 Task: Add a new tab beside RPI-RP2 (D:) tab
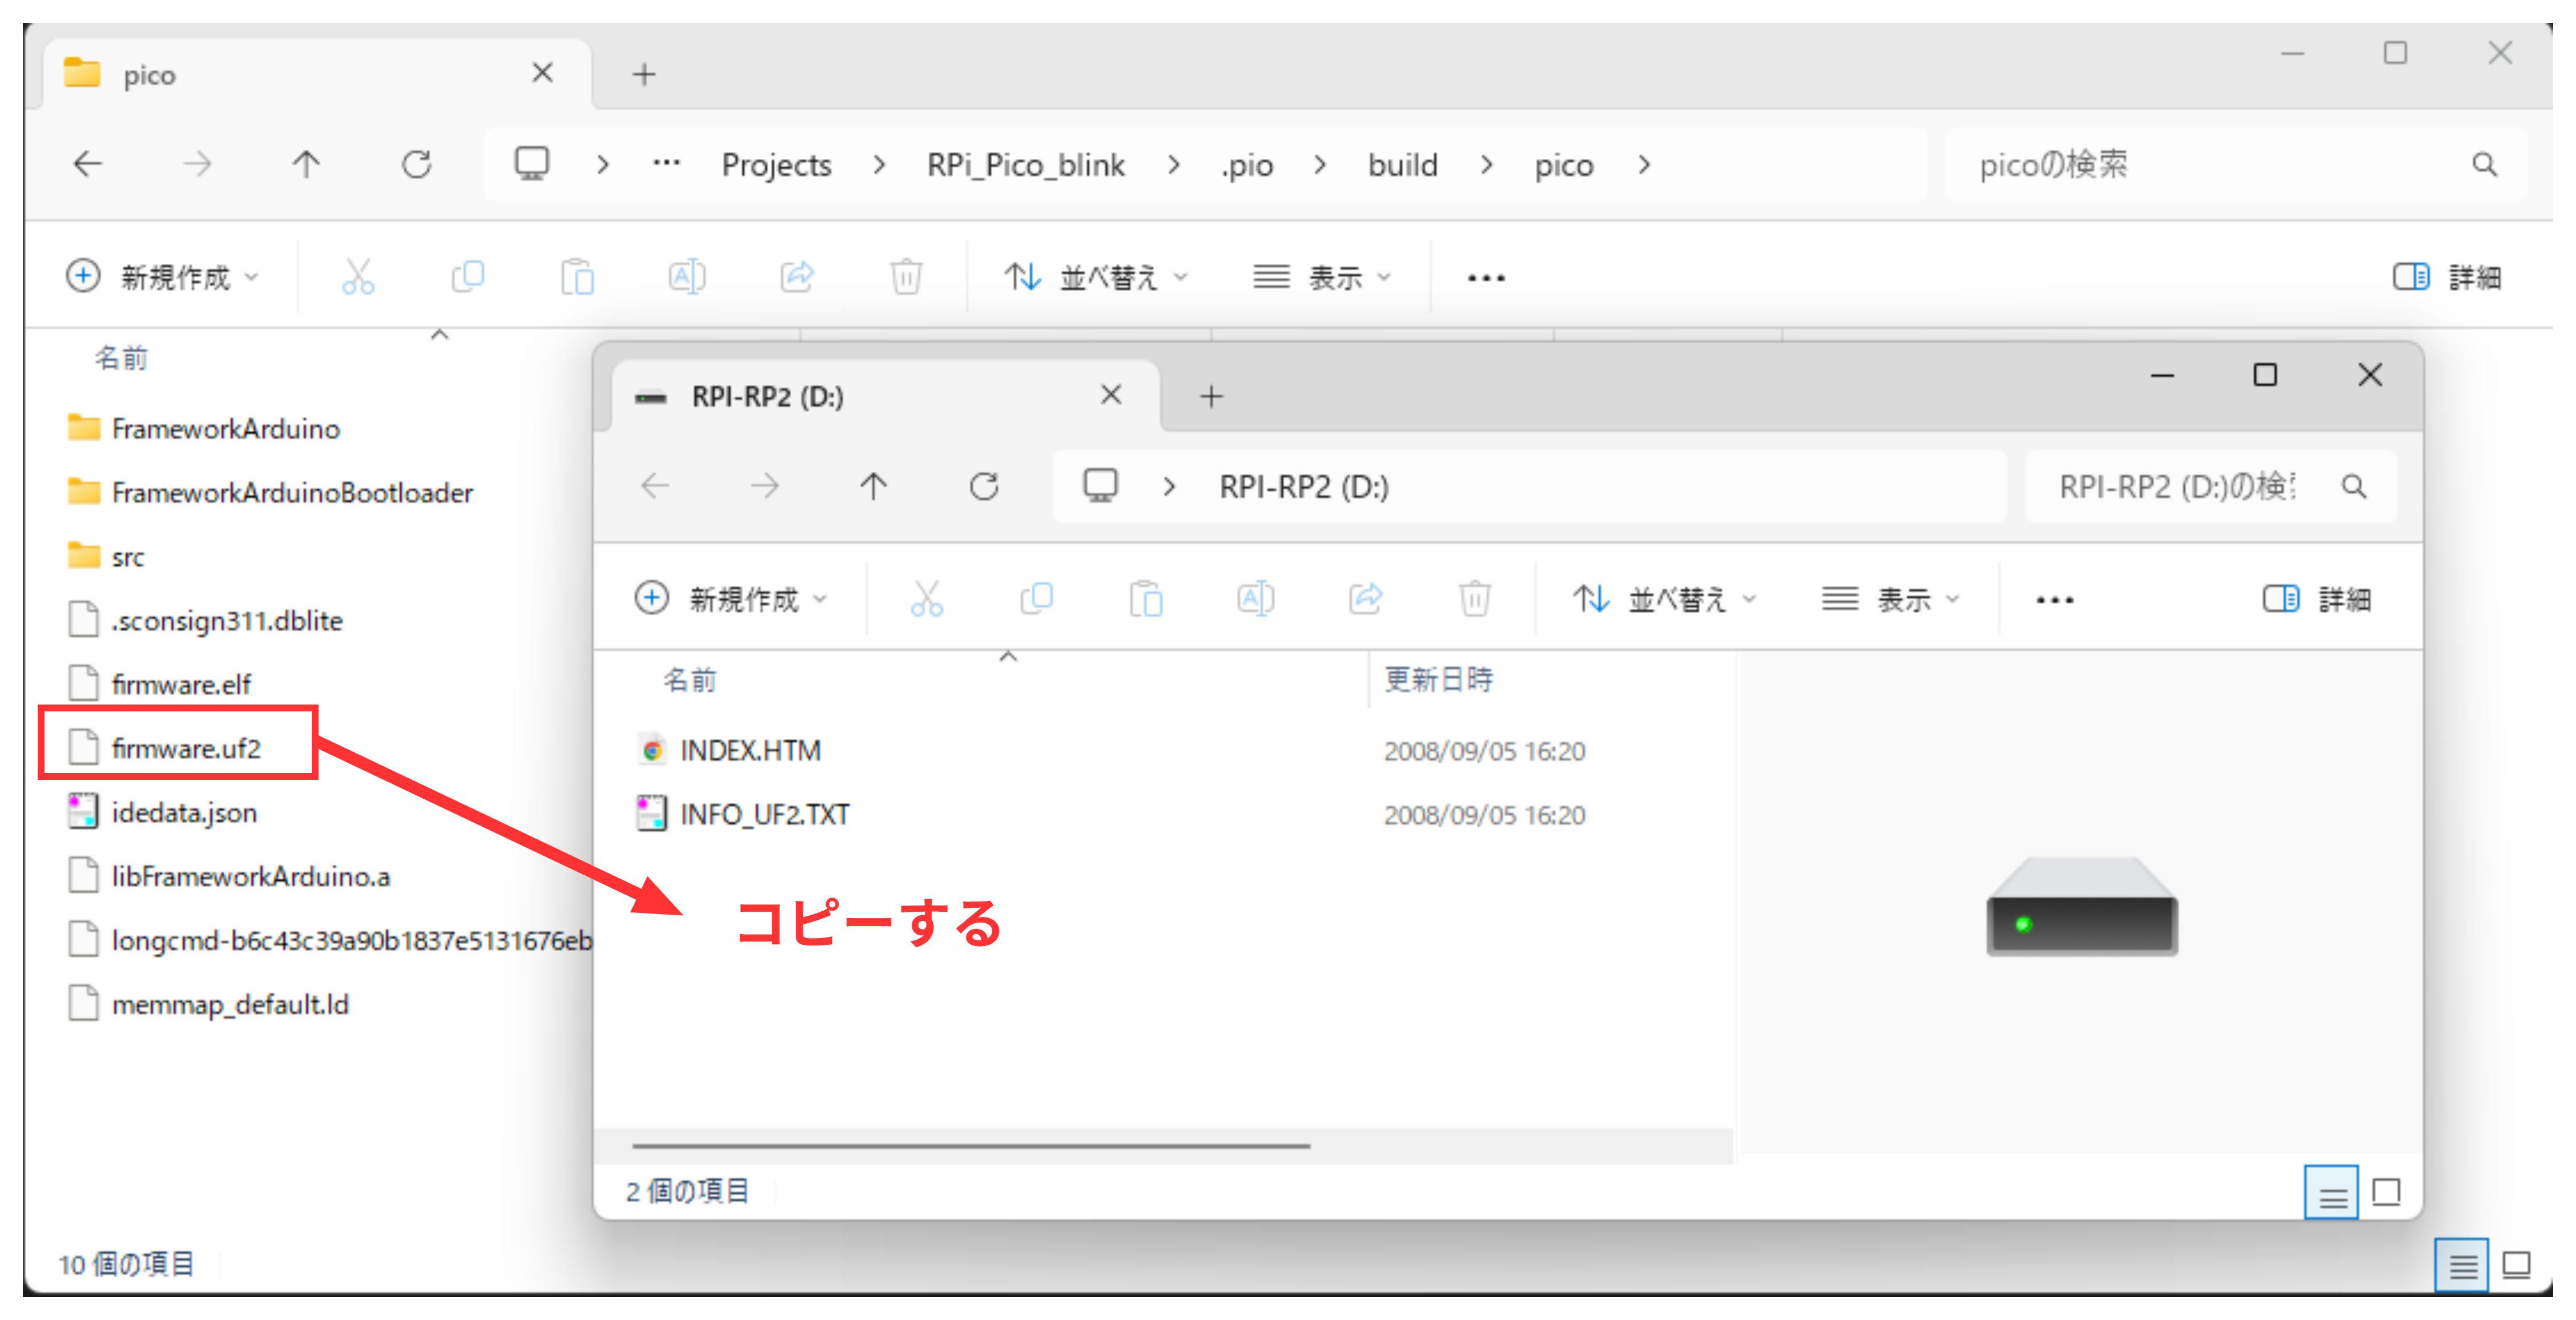[1211, 397]
